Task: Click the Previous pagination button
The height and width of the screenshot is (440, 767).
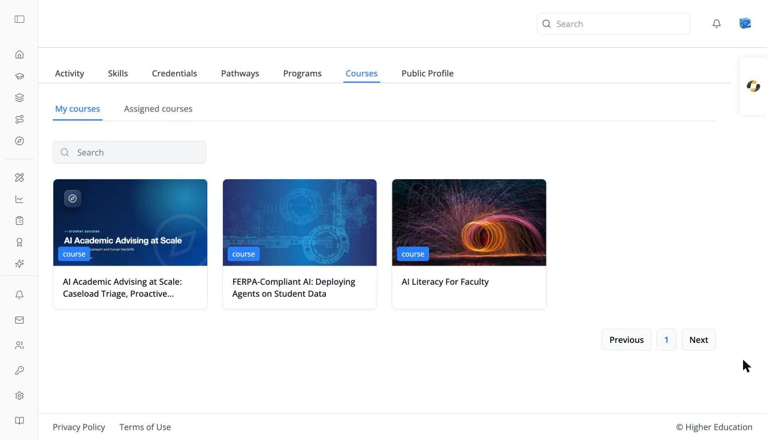Action: click(x=627, y=340)
